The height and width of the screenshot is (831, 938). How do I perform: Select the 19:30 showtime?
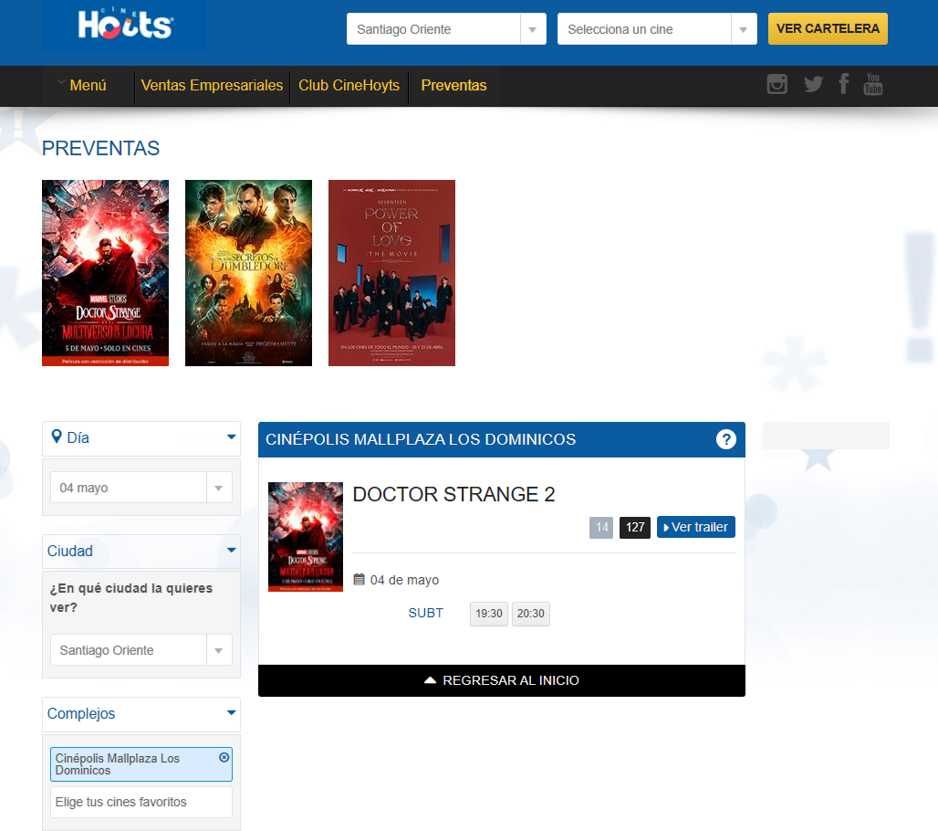pyautogui.click(x=489, y=614)
